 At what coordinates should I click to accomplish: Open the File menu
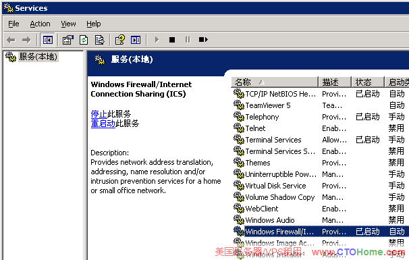point(13,24)
